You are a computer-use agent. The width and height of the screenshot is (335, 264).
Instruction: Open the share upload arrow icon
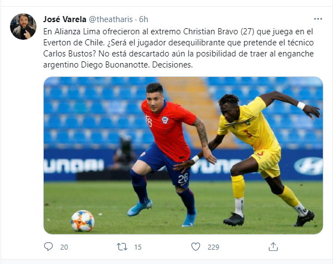[x=273, y=247]
